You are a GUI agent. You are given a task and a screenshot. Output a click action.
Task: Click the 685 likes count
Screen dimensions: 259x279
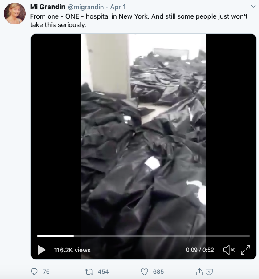[x=158, y=272]
